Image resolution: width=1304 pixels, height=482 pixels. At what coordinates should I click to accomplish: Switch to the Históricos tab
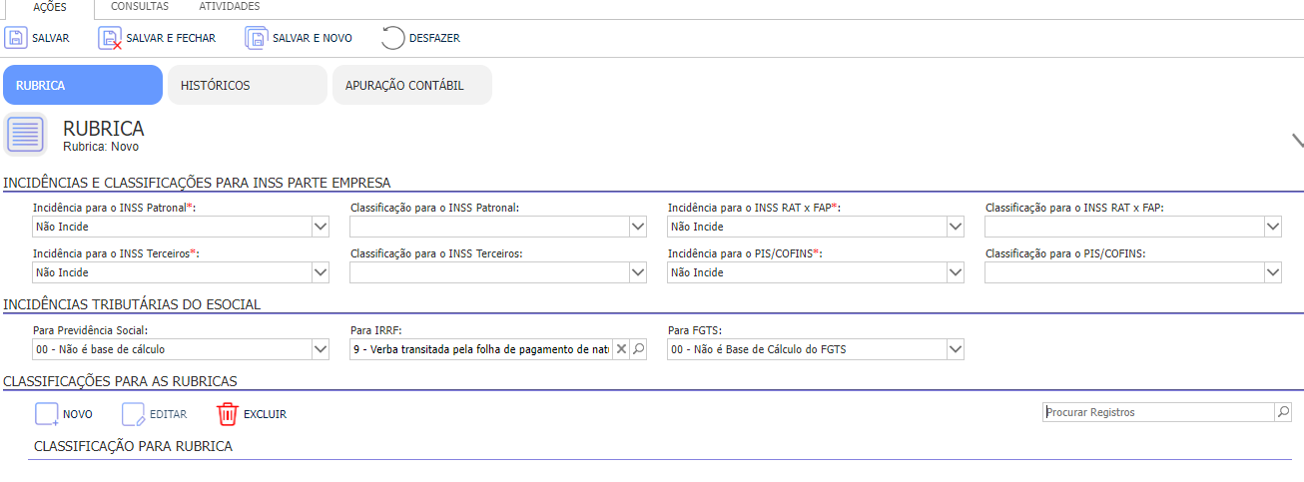pyautogui.click(x=248, y=85)
